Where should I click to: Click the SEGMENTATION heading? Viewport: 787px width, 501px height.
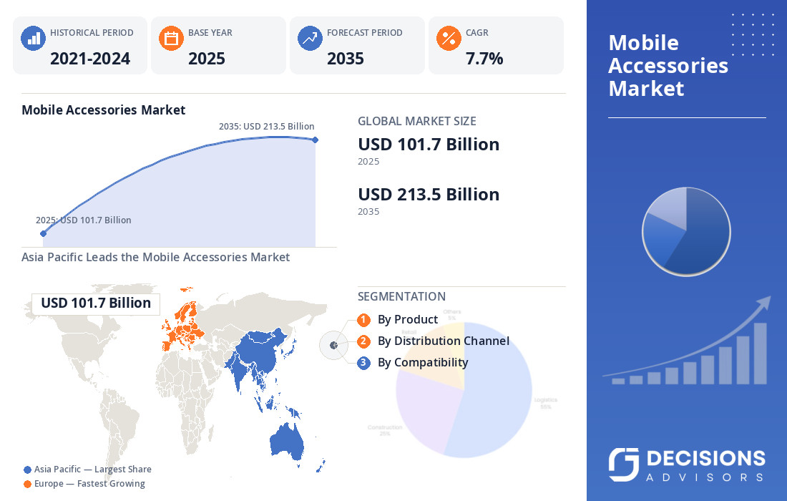pyautogui.click(x=401, y=297)
